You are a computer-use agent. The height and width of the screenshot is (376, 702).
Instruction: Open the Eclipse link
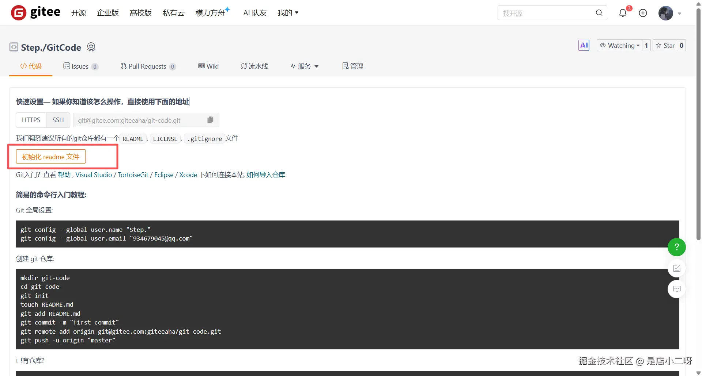coord(164,175)
